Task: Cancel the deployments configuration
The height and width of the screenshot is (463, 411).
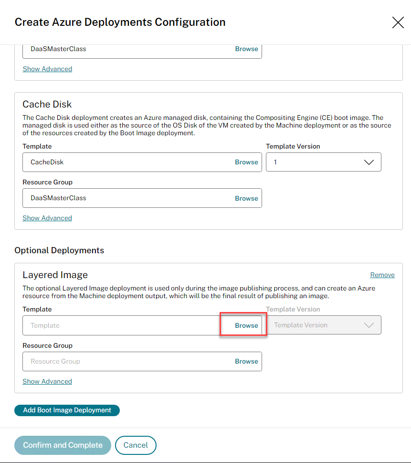Action: click(136, 445)
